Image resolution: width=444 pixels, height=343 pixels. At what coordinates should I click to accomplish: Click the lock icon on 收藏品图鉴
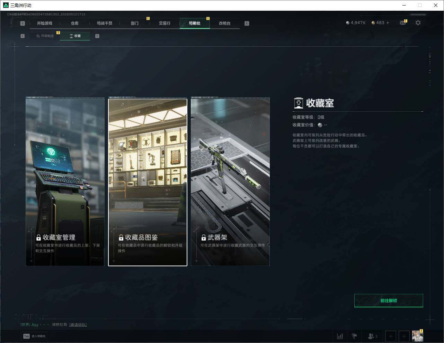[121, 238]
